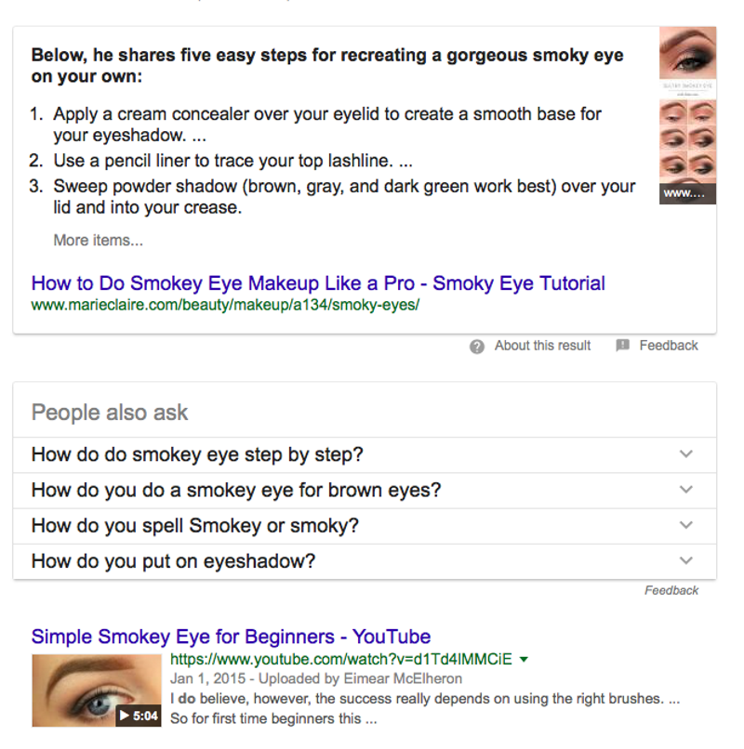Click the feedback flag icon under the snippet

click(622, 345)
